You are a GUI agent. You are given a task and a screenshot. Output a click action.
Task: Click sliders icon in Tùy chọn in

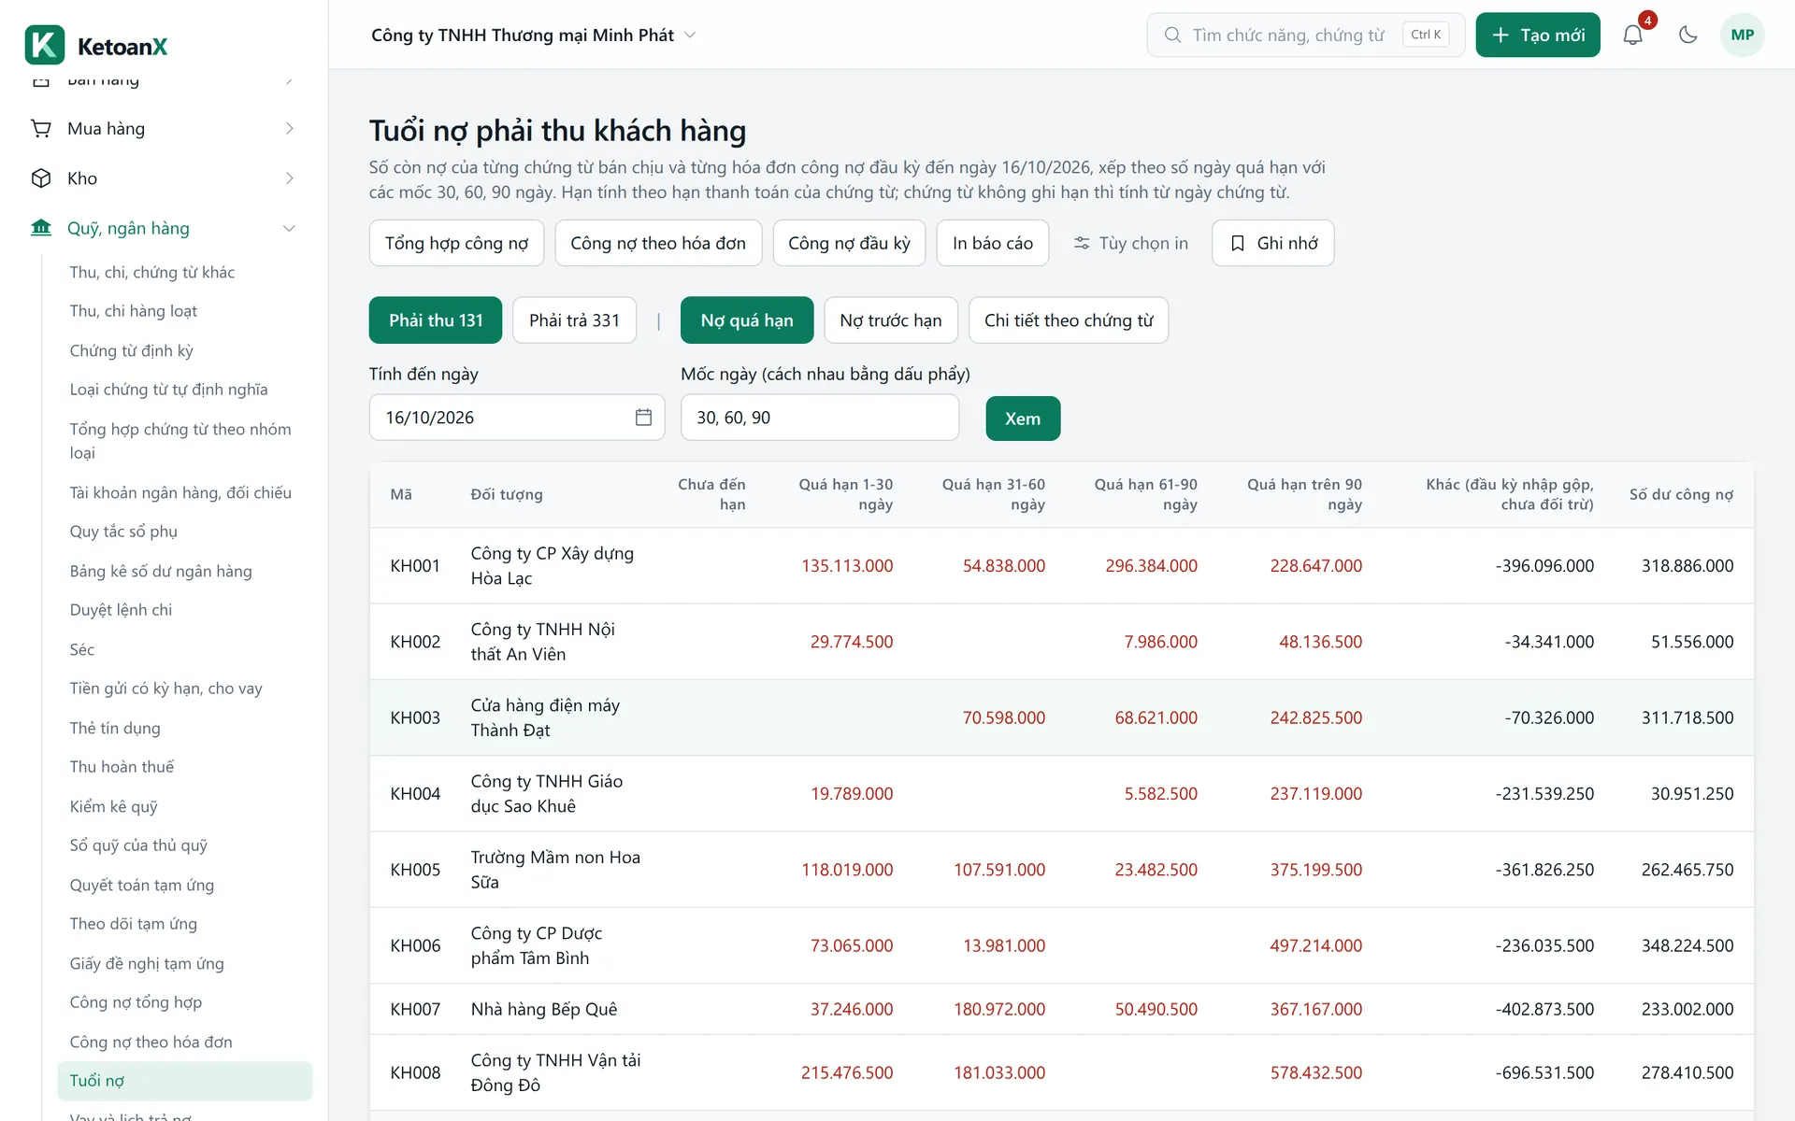pyautogui.click(x=1082, y=243)
